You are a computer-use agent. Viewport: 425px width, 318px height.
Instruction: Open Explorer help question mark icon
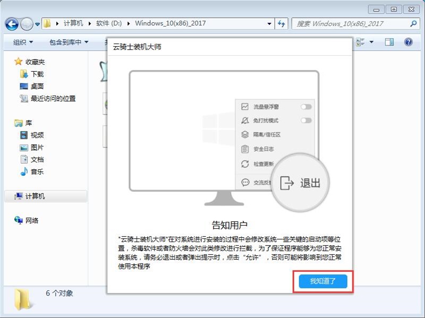click(408, 42)
